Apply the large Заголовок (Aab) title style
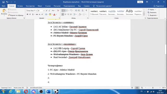Viewport: 167px width, 94px height. [129, 12]
